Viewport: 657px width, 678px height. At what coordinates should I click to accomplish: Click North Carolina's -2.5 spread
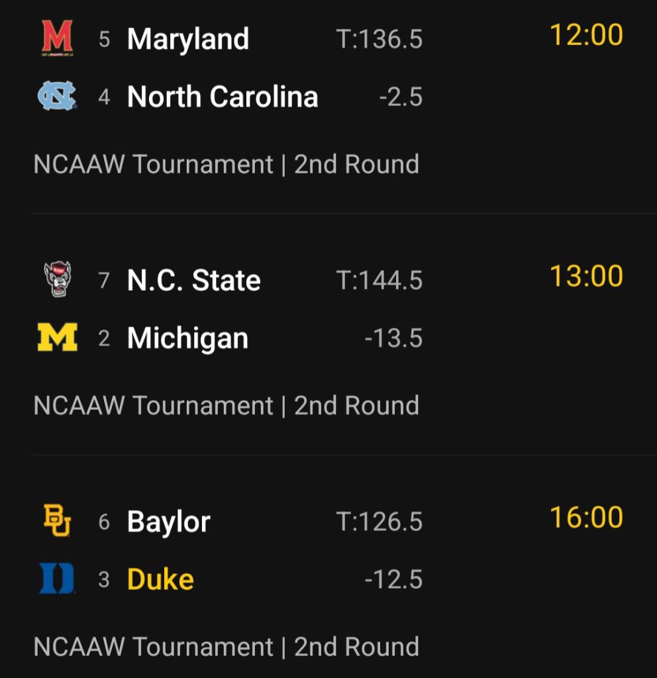click(401, 97)
